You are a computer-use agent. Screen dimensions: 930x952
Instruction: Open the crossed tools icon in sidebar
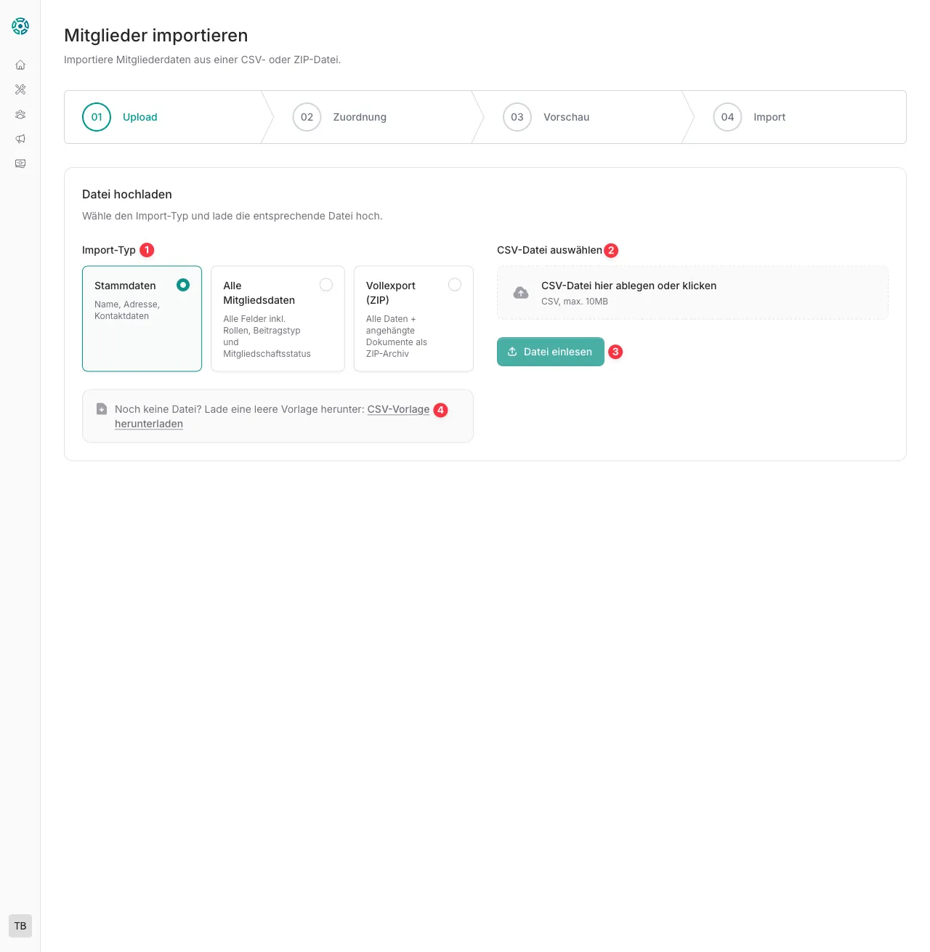[x=20, y=90]
